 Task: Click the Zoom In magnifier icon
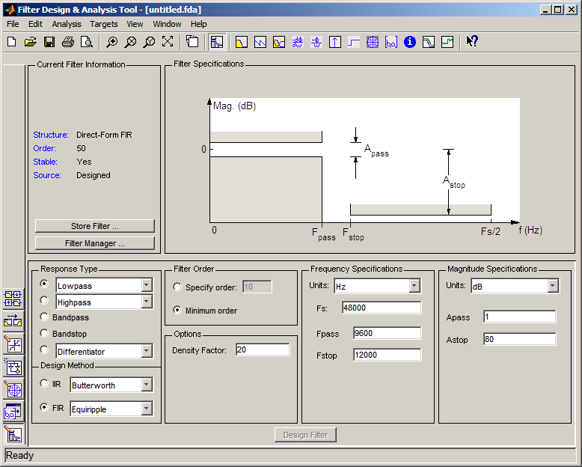click(111, 42)
